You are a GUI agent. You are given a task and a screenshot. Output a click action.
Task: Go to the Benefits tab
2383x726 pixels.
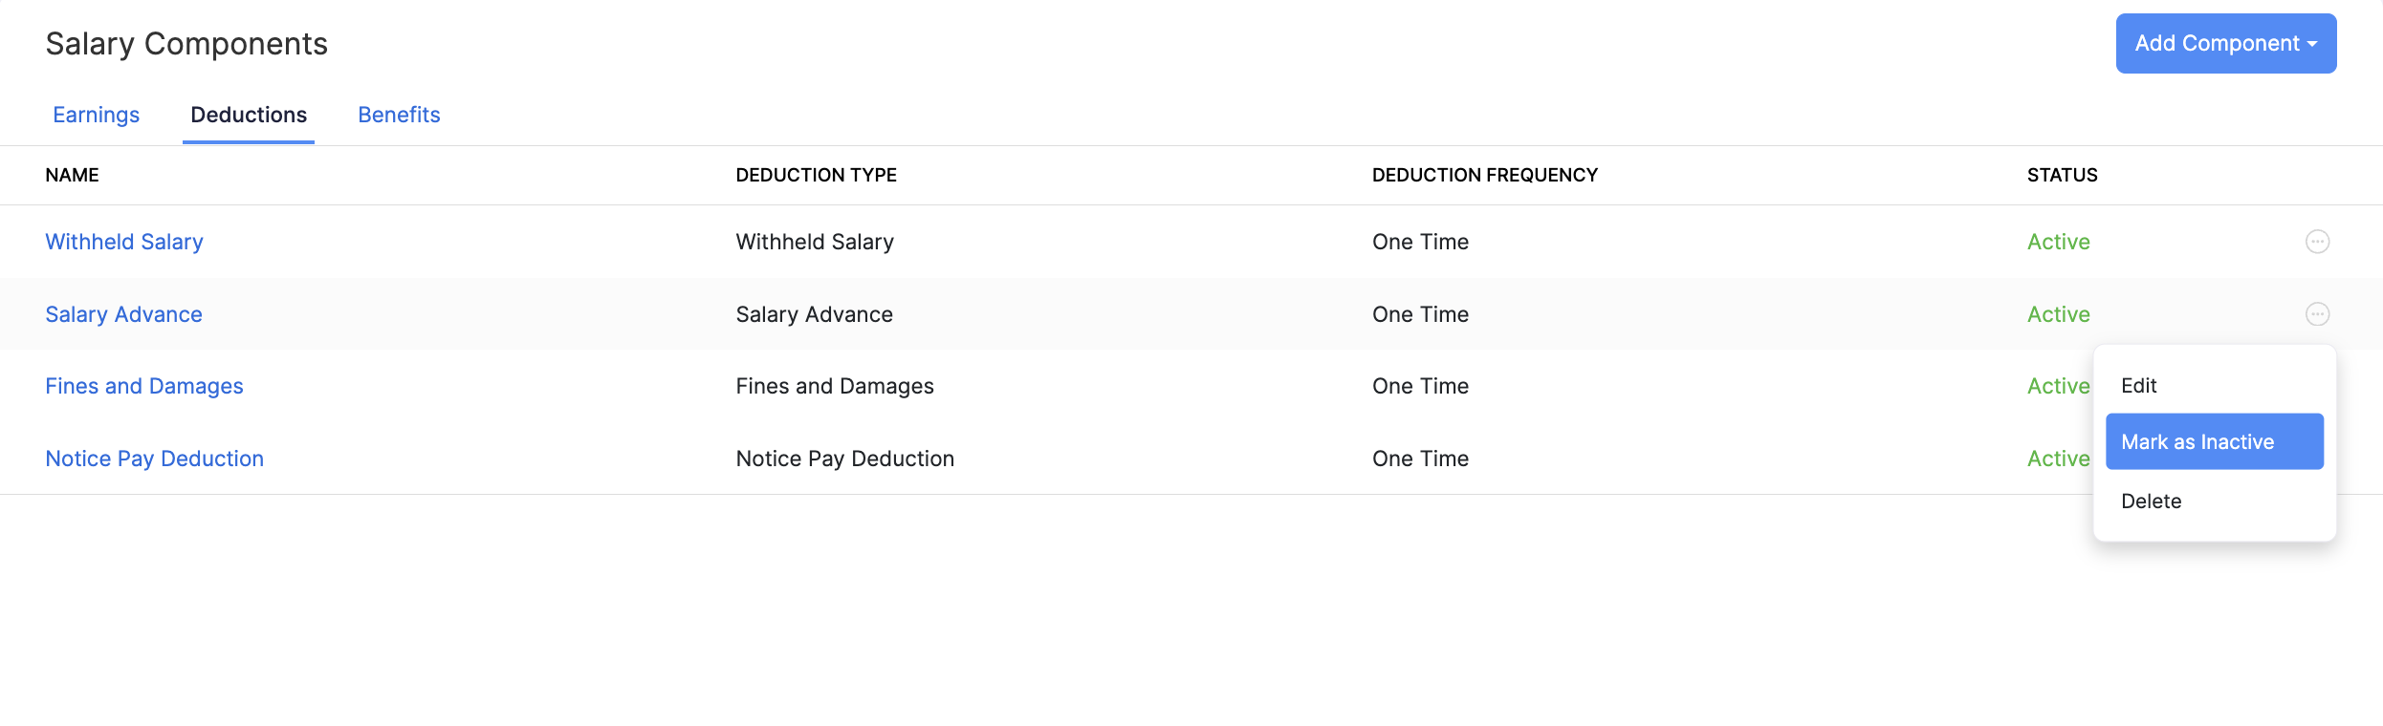click(x=399, y=115)
